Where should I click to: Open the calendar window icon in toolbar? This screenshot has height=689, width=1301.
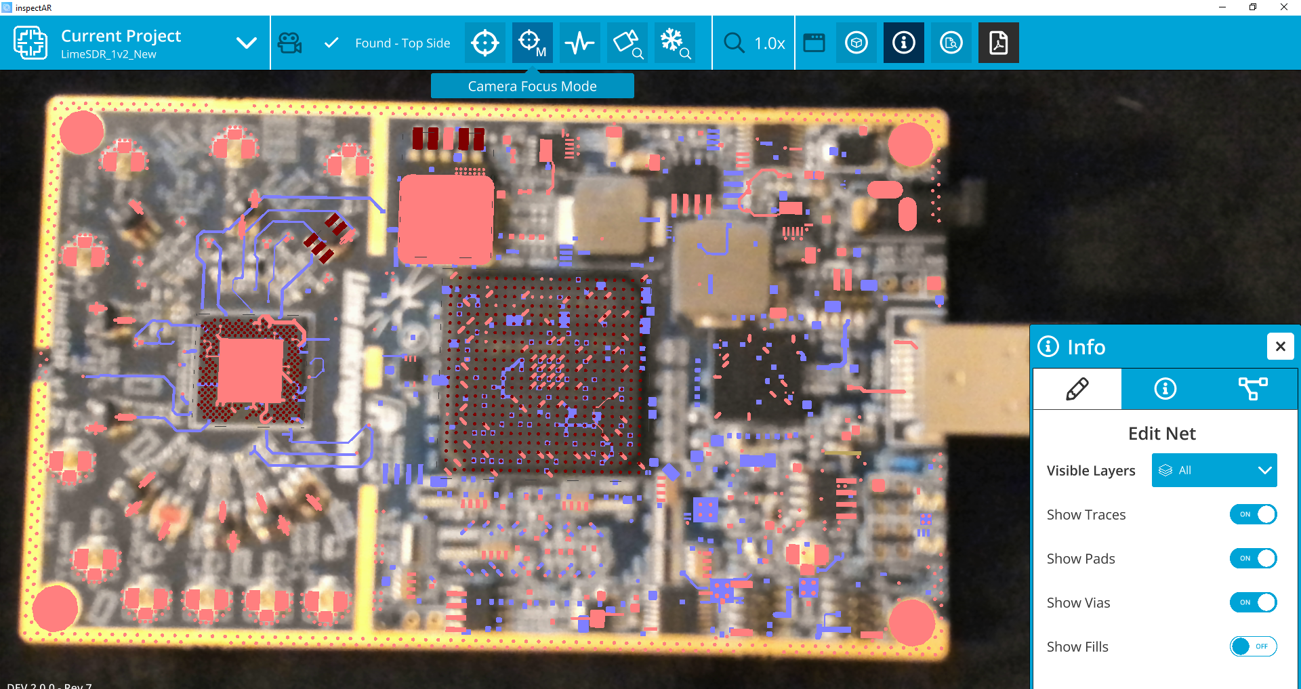[x=814, y=43]
